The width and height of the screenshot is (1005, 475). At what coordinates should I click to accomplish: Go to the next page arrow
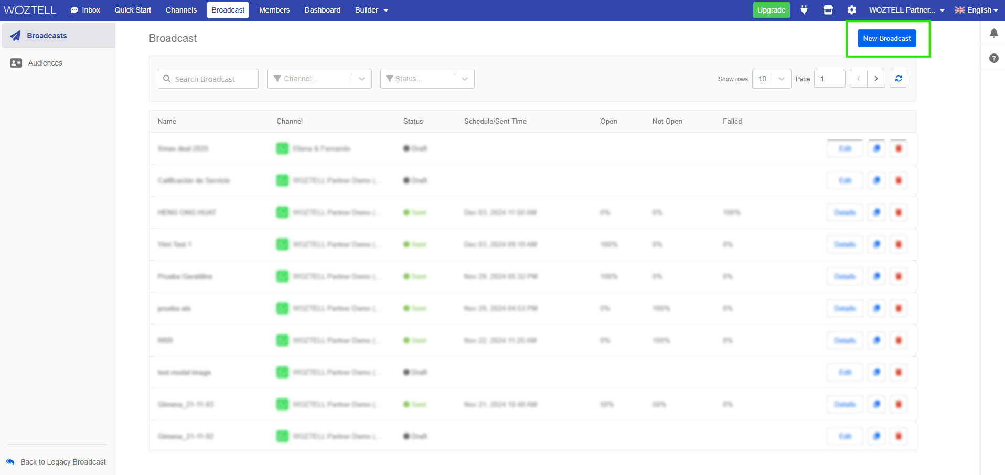(x=876, y=79)
